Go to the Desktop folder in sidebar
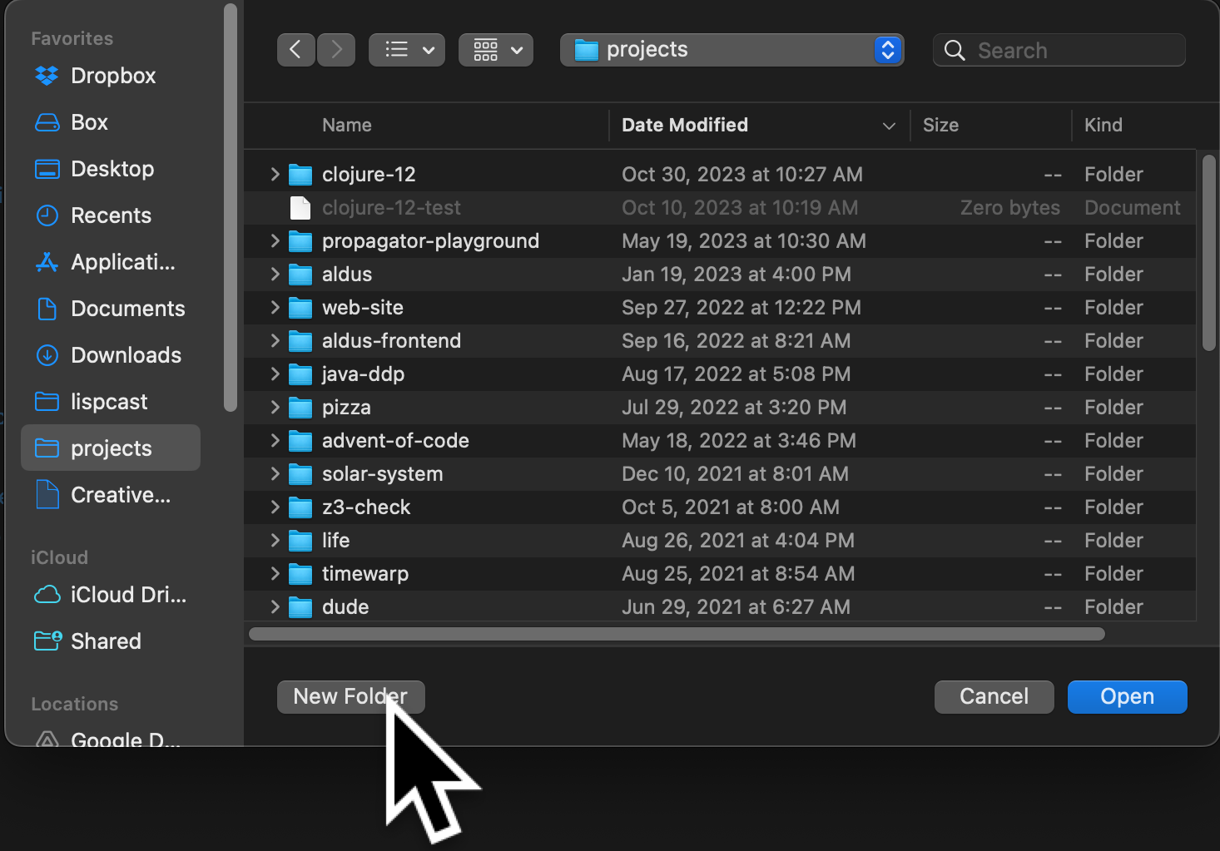1220x851 pixels. pos(112,169)
